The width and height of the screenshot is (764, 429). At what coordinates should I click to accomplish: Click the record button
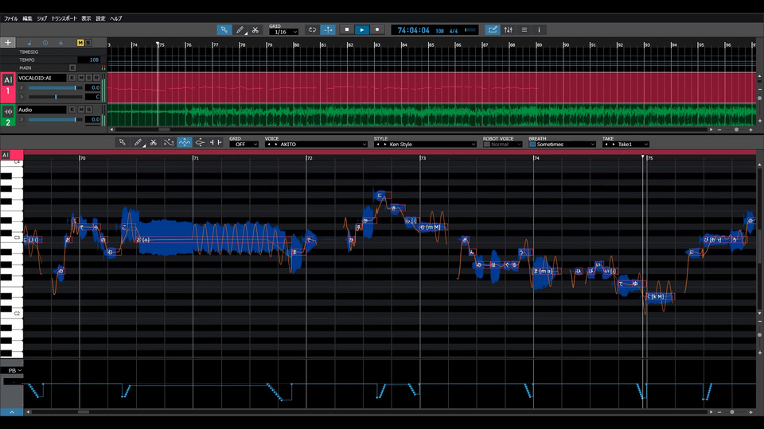pos(377,29)
